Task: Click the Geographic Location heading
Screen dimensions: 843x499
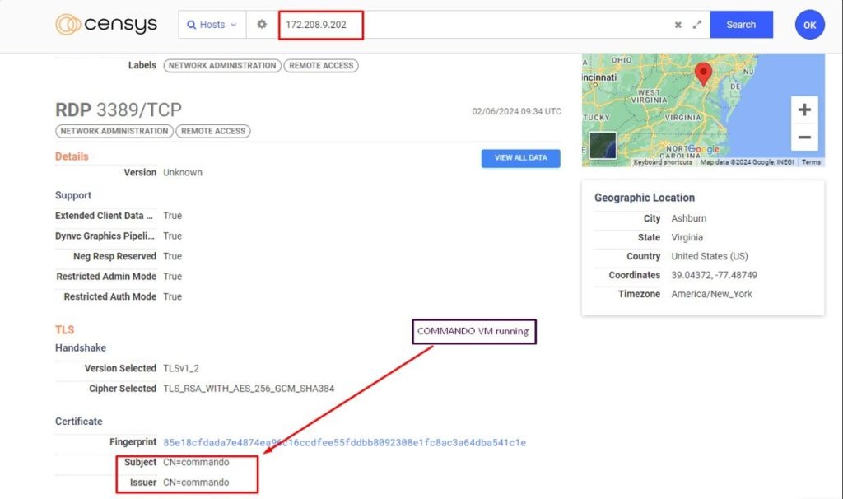Action: coord(645,198)
